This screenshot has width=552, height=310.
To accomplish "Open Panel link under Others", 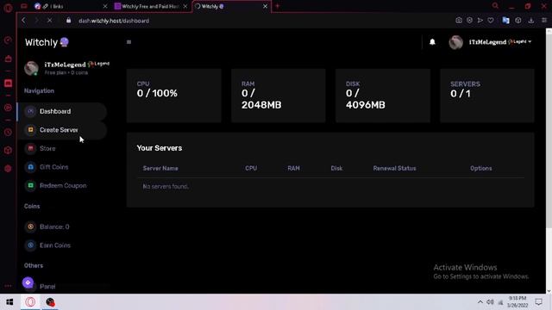I will pyautogui.click(x=47, y=287).
